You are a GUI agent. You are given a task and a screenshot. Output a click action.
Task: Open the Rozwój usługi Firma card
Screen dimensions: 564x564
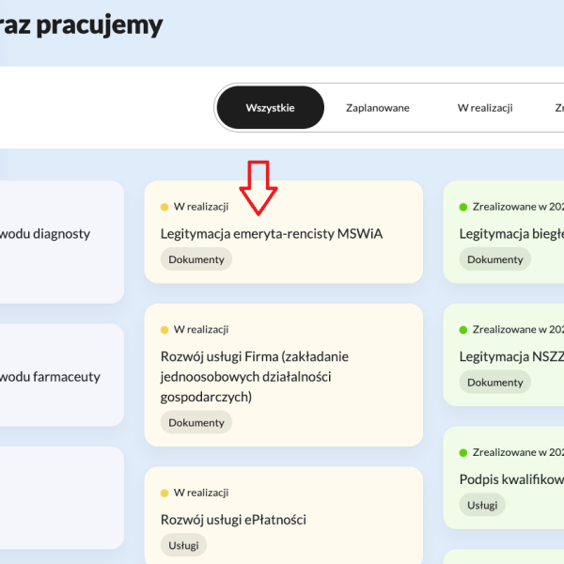[x=284, y=375]
